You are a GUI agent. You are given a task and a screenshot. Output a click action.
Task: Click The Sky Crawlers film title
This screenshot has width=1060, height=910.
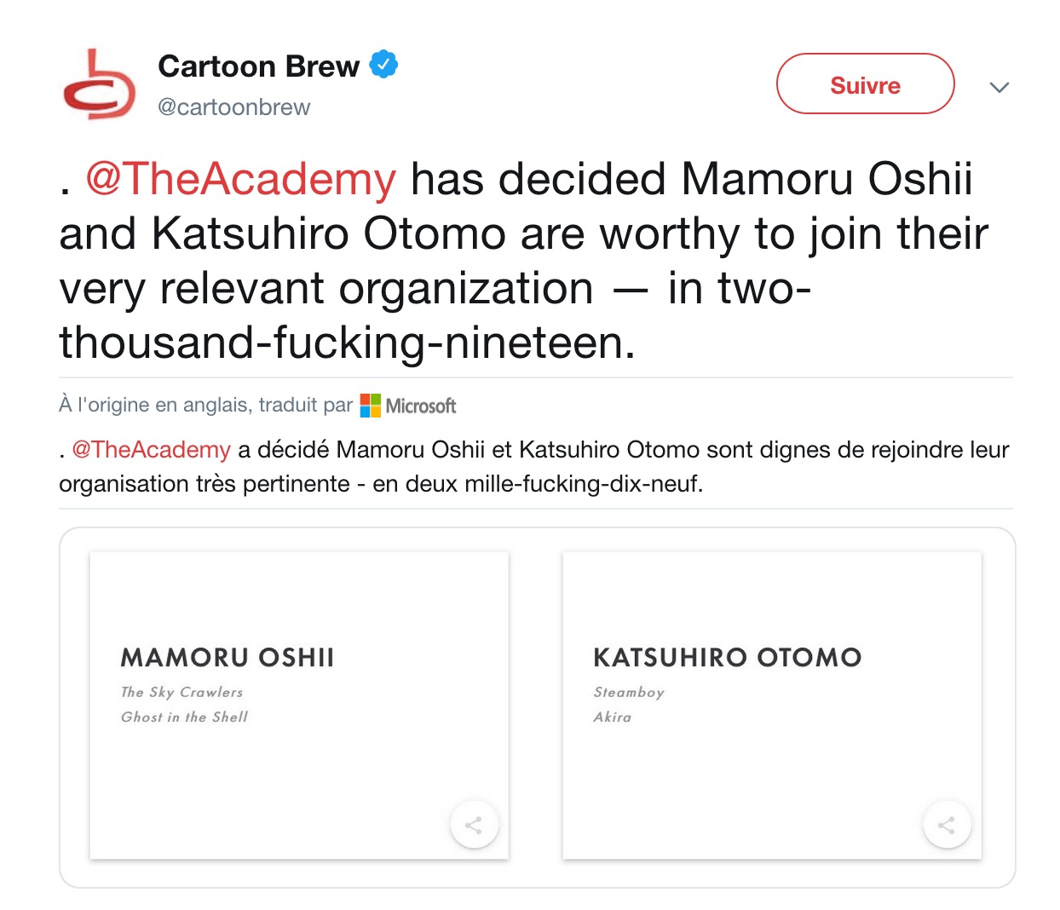click(181, 692)
